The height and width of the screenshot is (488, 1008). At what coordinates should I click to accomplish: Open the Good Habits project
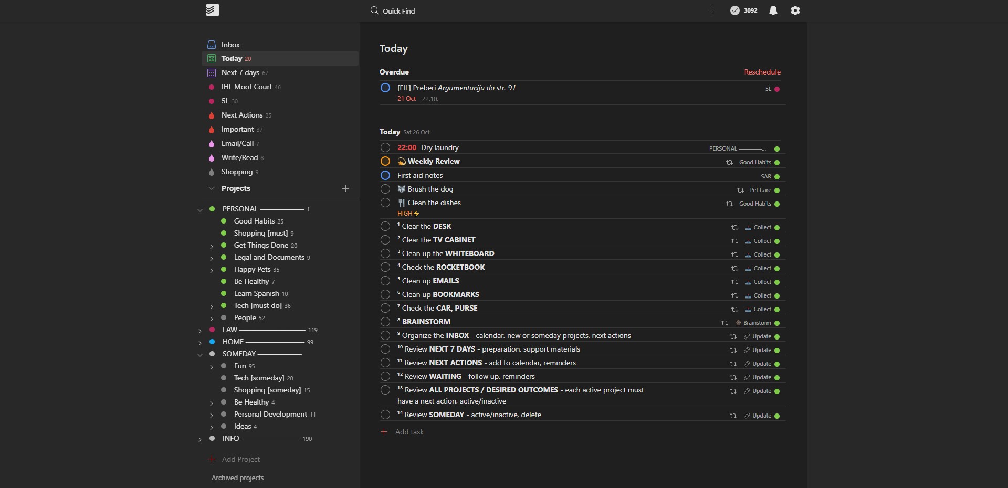[254, 221]
